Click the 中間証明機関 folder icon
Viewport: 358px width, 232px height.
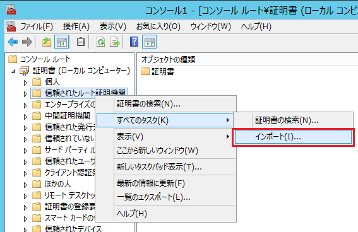(x=37, y=116)
